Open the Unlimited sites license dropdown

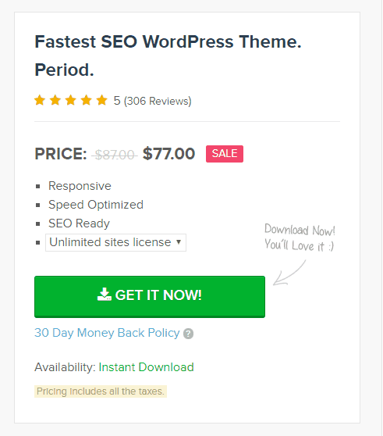click(115, 242)
